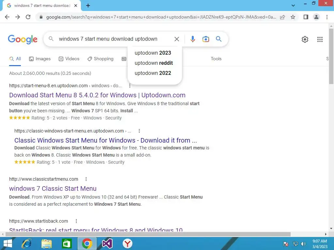Select the results count text
Viewport: 334px width, 250px height.
pos(50,73)
